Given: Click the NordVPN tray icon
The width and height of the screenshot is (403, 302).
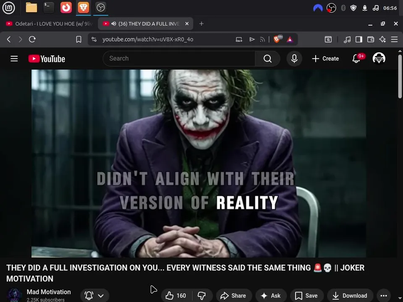Looking at the screenshot, I should pos(318,8).
